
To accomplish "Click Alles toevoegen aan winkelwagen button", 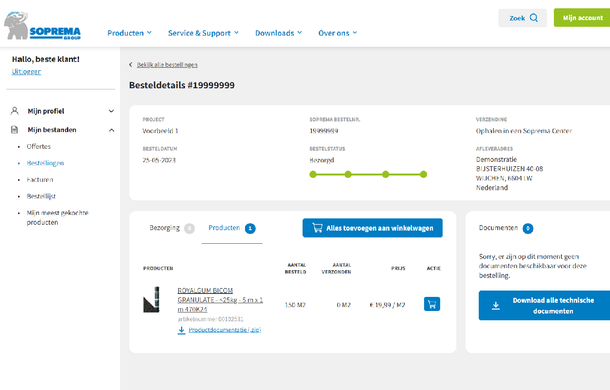I will click(372, 228).
